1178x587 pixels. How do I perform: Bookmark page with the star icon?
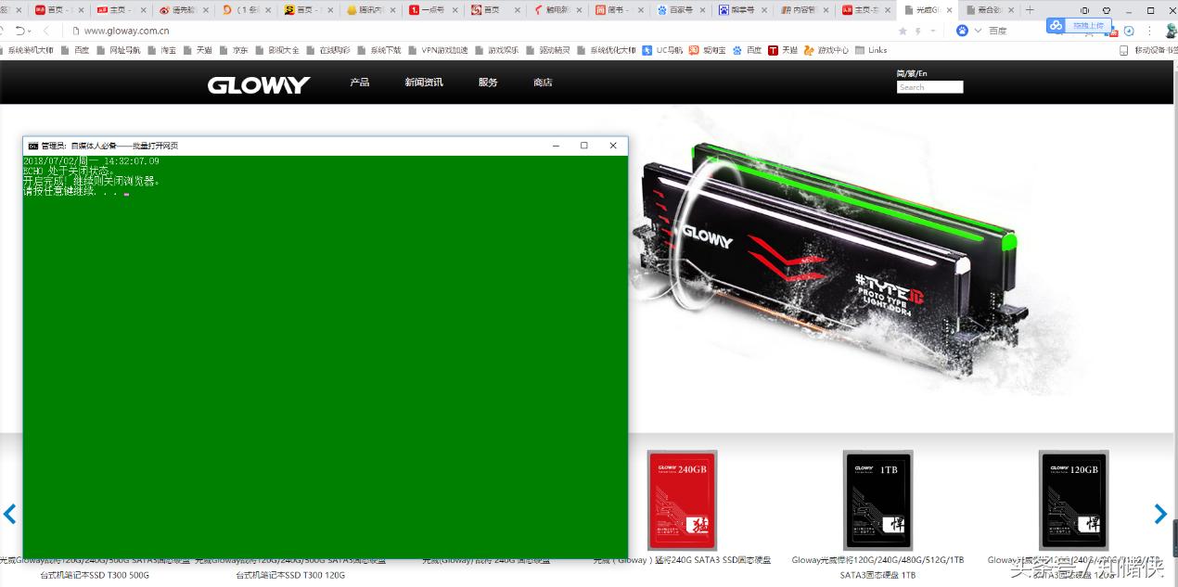pyautogui.click(x=903, y=31)
